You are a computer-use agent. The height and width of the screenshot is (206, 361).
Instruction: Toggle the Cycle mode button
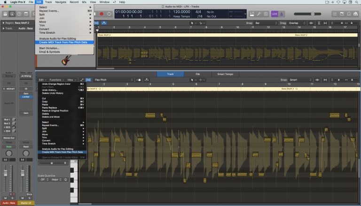109,14
